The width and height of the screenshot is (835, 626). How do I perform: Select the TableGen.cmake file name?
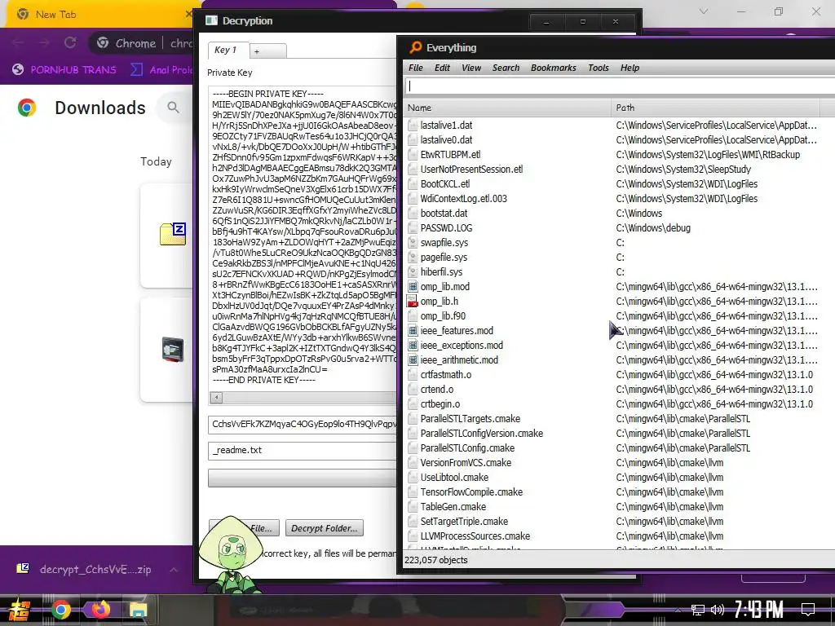tap(453, 507)
